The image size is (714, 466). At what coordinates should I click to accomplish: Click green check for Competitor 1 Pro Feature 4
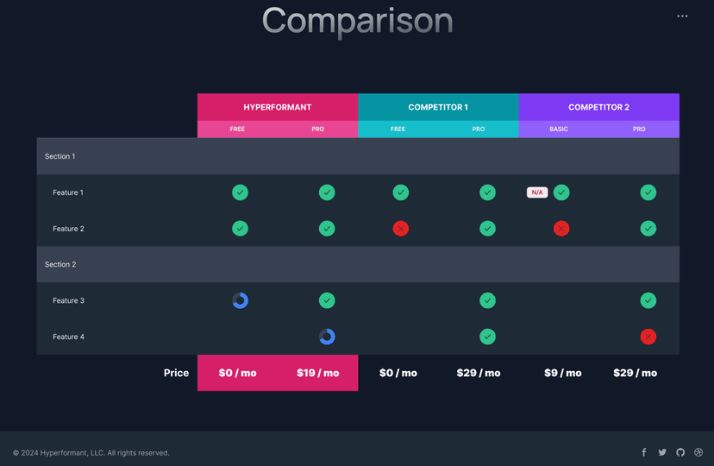pyautogui.click(x=488, y=337)
